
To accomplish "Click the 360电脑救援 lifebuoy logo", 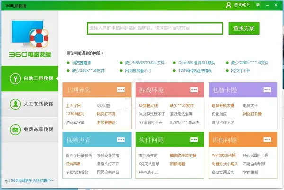I will (30, 38).
